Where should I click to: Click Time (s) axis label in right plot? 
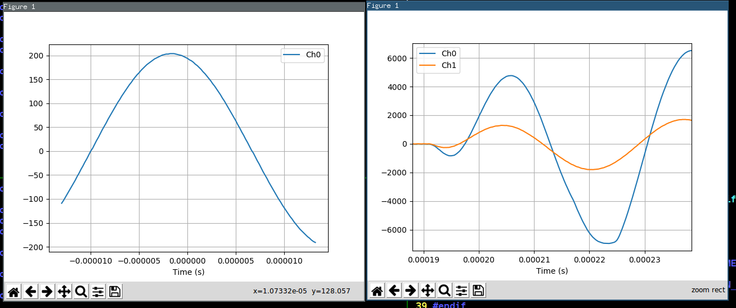pyautogui.click(x=551, y=271)
